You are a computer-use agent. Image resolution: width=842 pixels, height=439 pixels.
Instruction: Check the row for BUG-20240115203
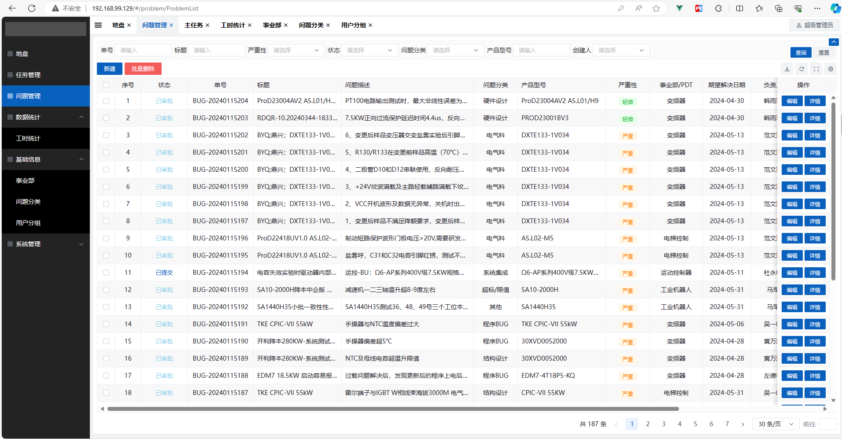tap(106, 118)
